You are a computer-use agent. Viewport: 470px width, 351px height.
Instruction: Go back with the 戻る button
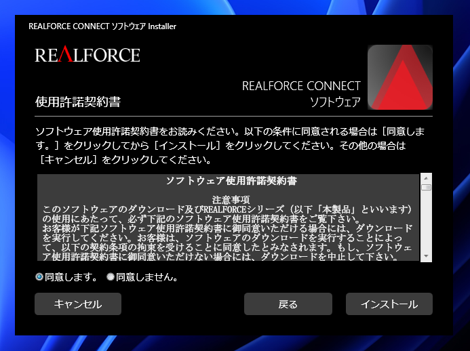click(x=288, y=304)
